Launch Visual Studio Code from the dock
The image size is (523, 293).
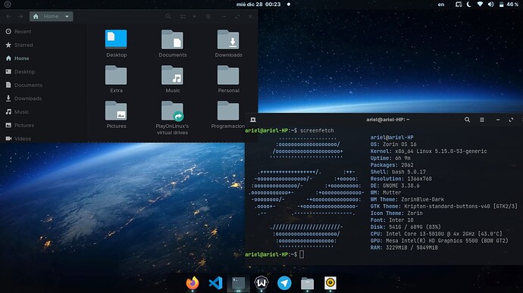click(x=215, y=283)
